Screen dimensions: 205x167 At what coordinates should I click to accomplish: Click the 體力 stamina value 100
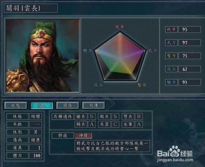click(x=36, y=156)
